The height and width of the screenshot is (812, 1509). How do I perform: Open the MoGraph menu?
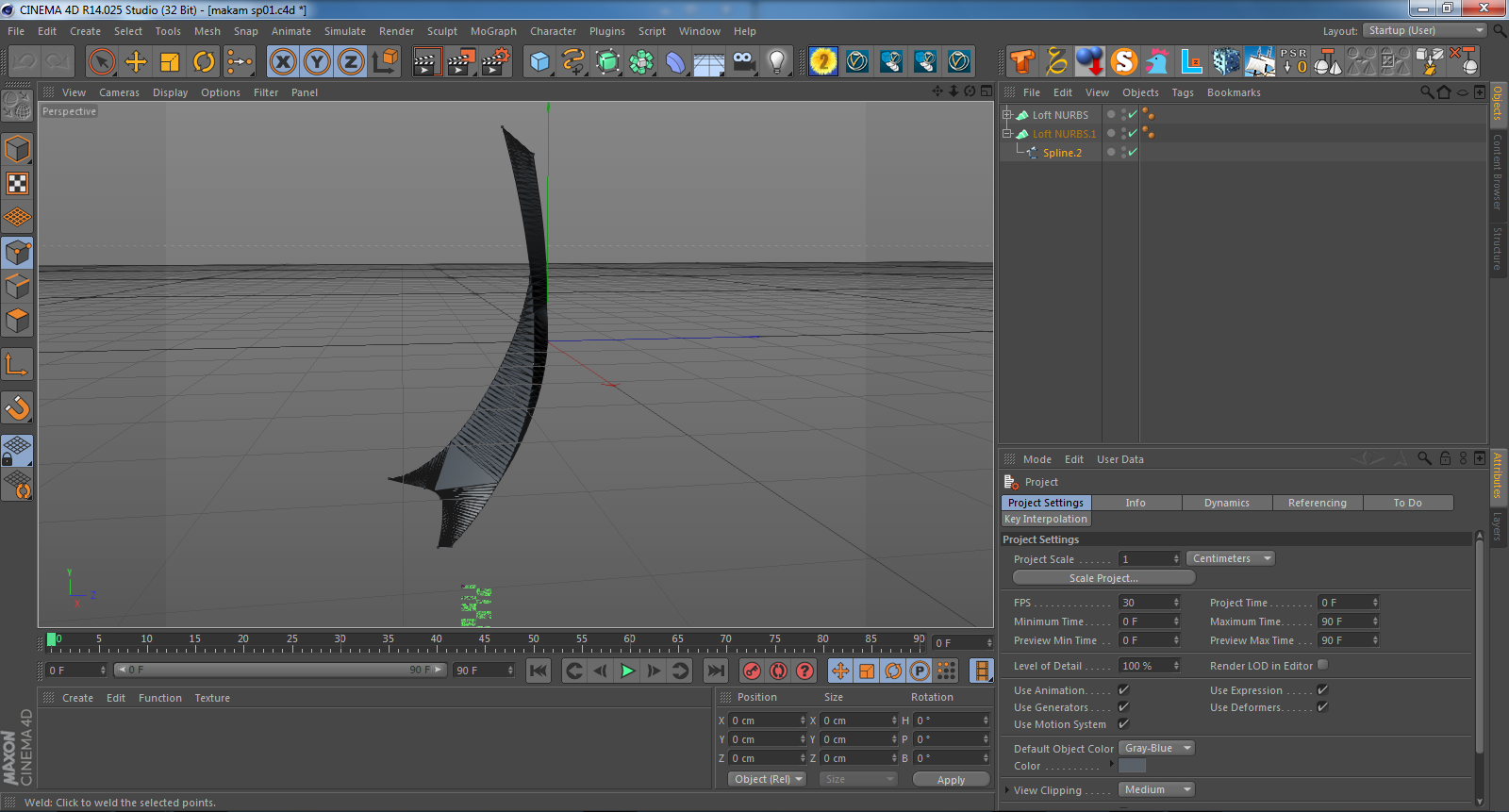coord(493,31)
